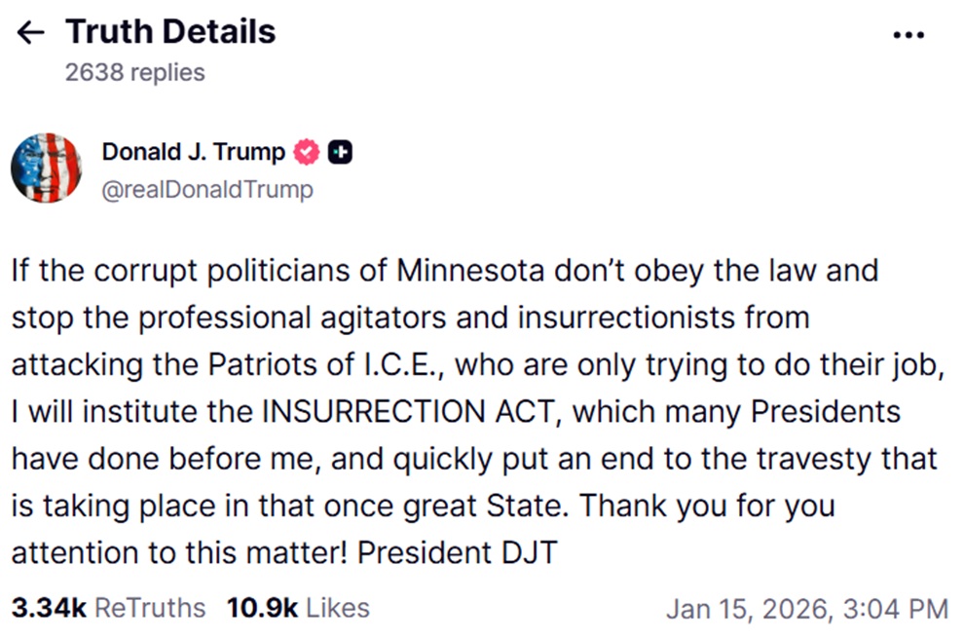Click the word Minnesota in the post
This screenshot has height=640, width=964.
pyautogui.click(x=465, y=270)
